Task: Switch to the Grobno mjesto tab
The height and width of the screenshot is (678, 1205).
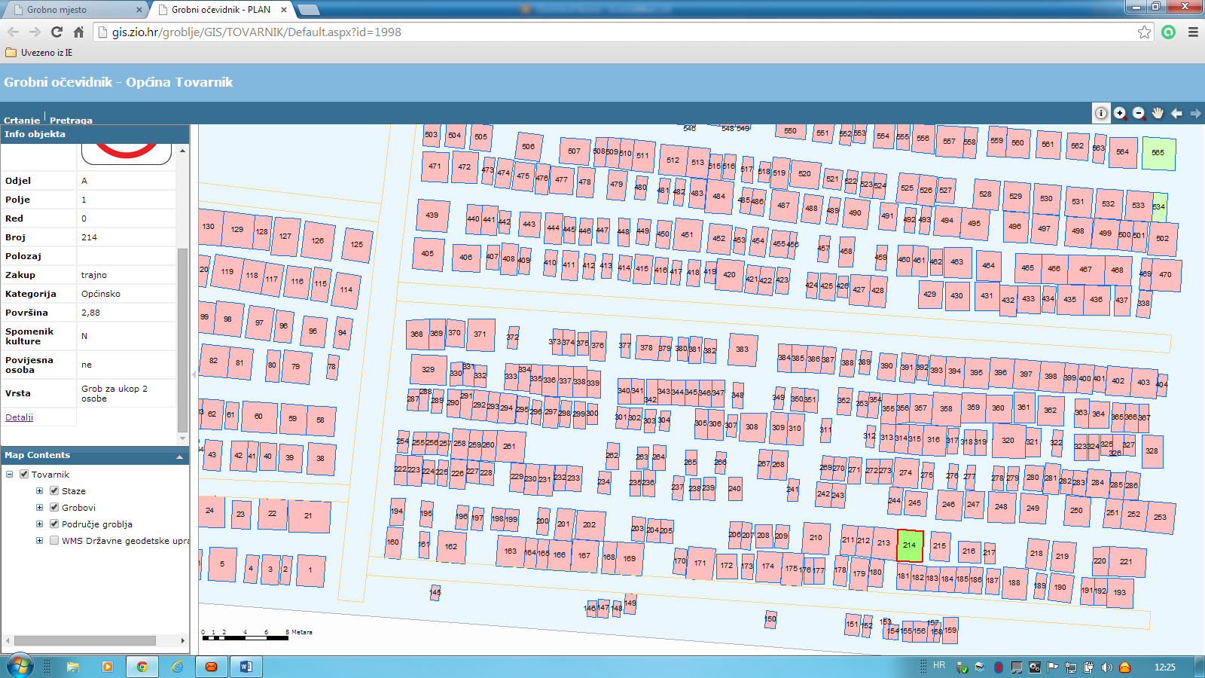Action: [74, 10]
